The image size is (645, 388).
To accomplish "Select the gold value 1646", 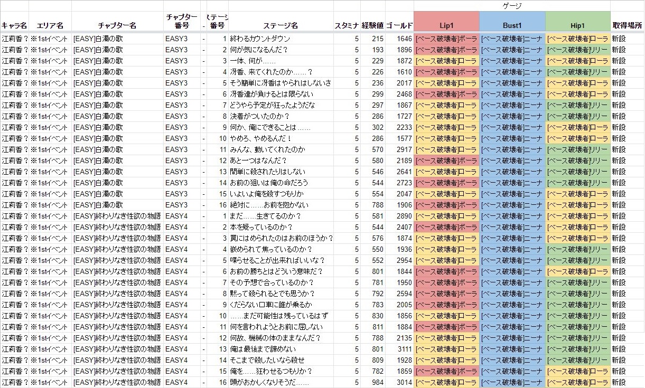I will click(404, 39).
